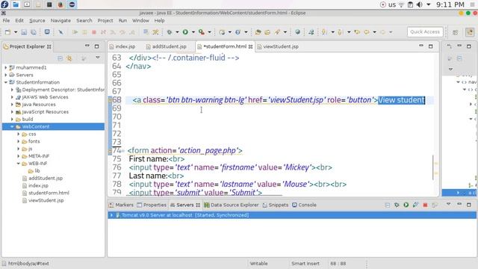
Task: Switch to the index.jsp editor tab
Action: [x=122, y=46]
